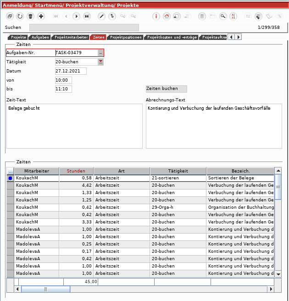
Task: Open the red info icon
Action: point(156,16)
